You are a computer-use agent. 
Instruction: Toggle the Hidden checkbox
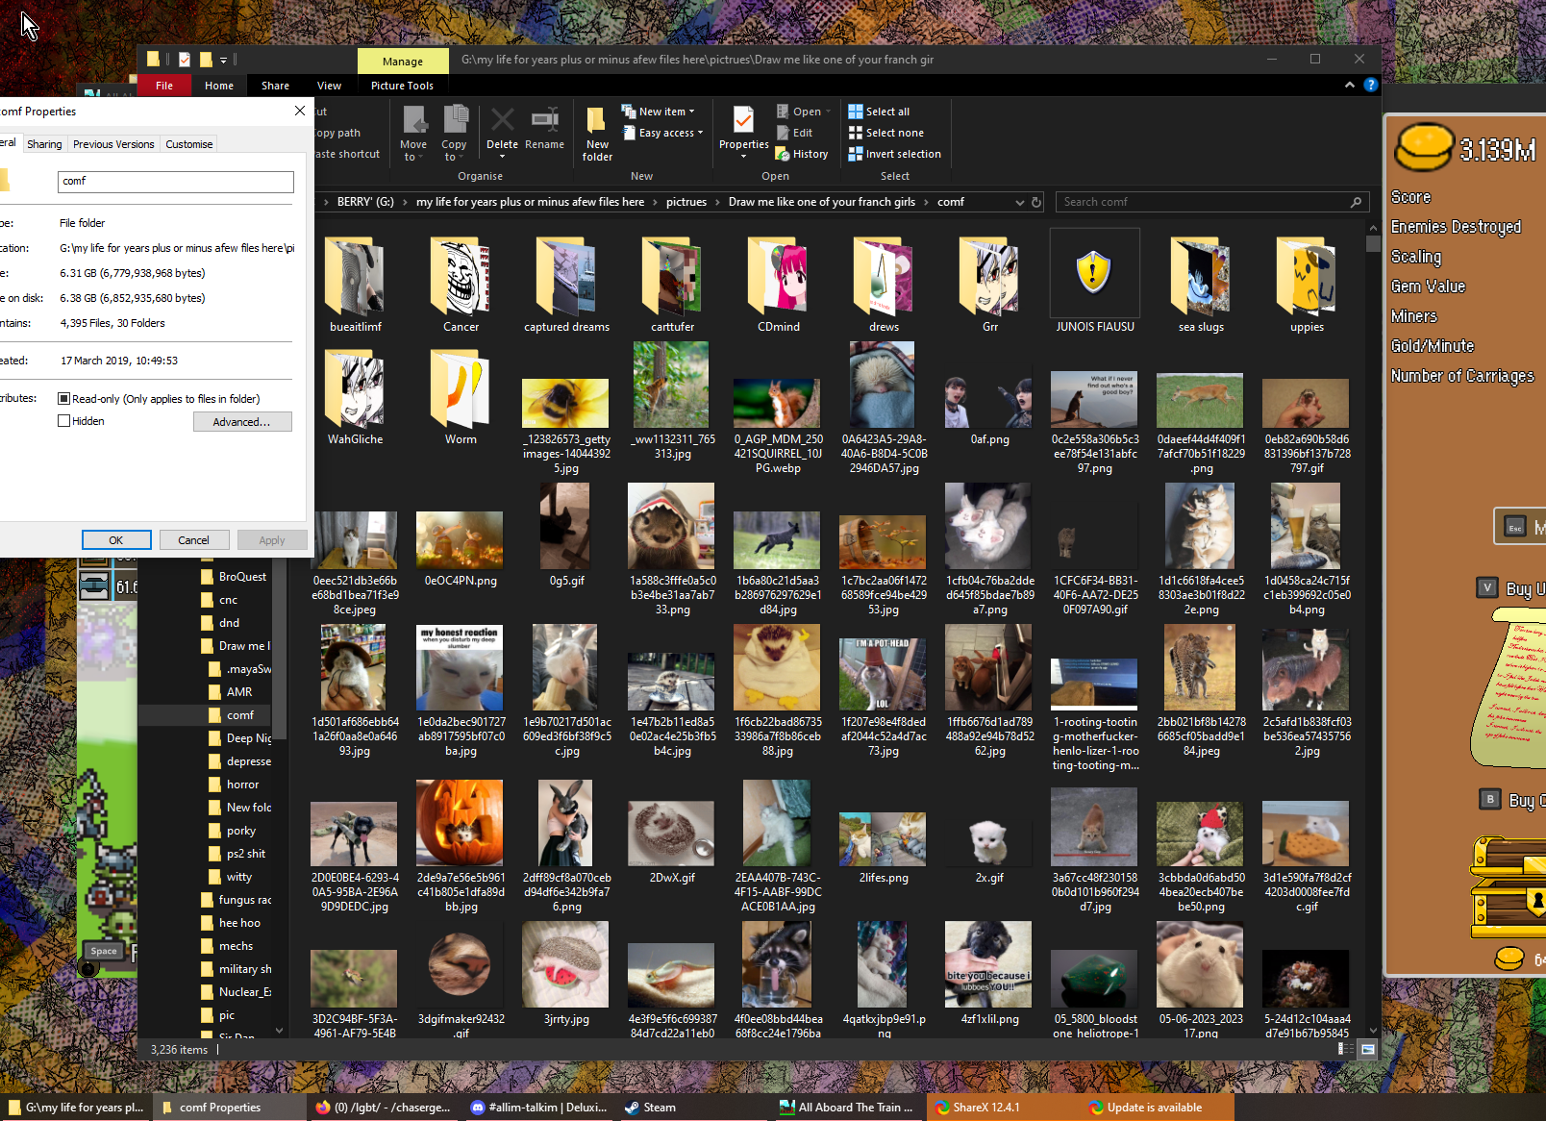[x=64, y=421]
